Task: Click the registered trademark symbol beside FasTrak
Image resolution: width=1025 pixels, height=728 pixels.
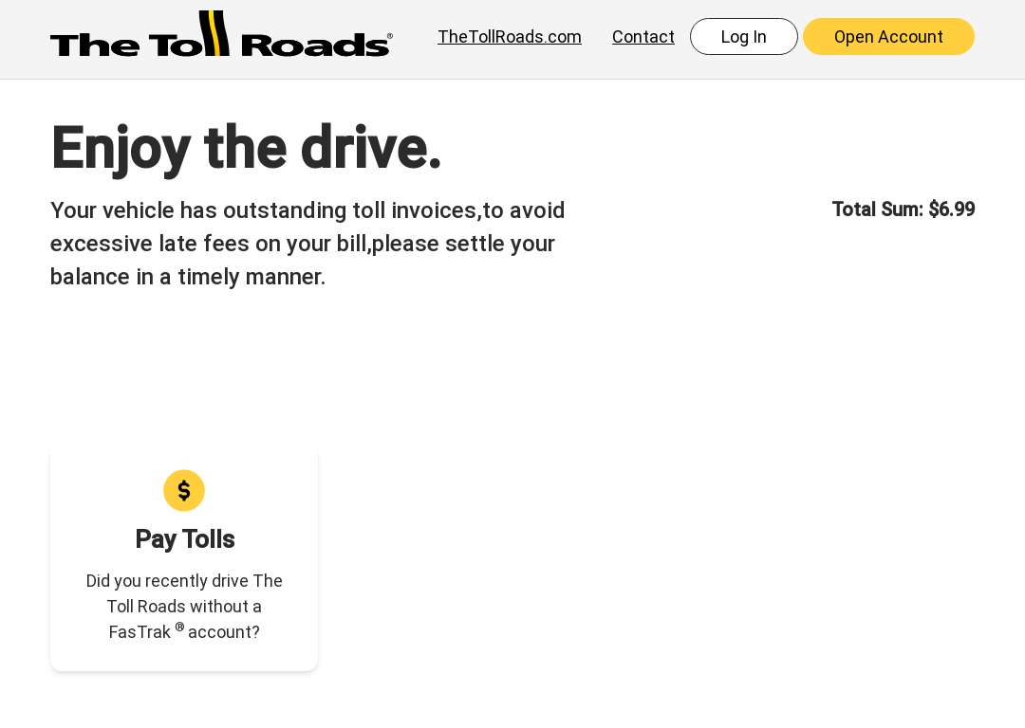Action: tap(179, 627)
